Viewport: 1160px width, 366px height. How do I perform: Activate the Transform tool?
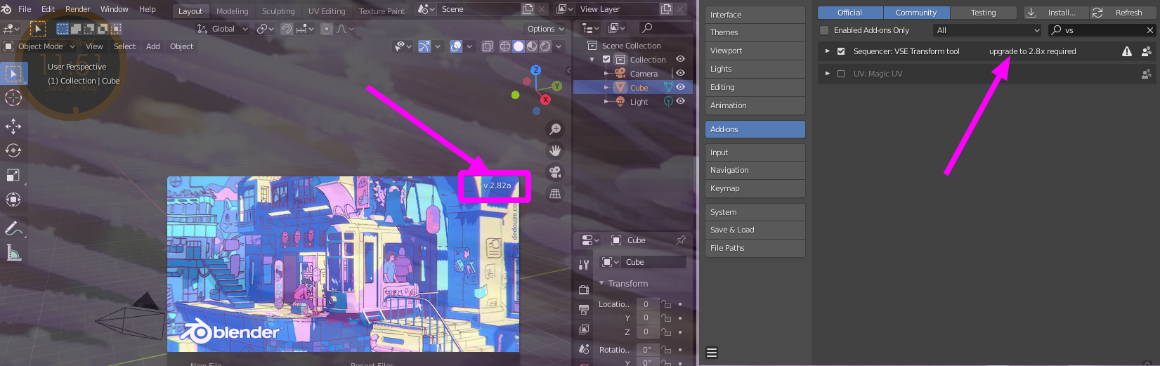click(14, 200)
